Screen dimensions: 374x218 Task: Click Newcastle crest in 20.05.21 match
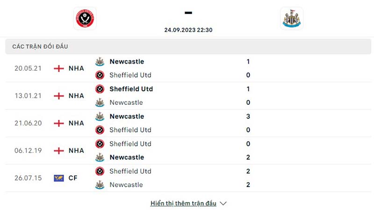[x=100, y=62]
